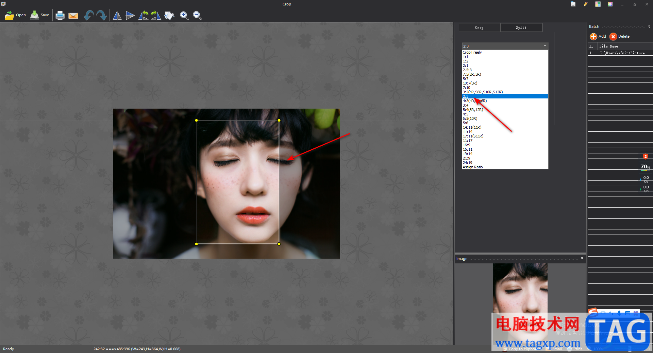Viewport: 653px width, 353px height.
Task: Select the 3:4 ratio option
Action: [x=505, y=105]
